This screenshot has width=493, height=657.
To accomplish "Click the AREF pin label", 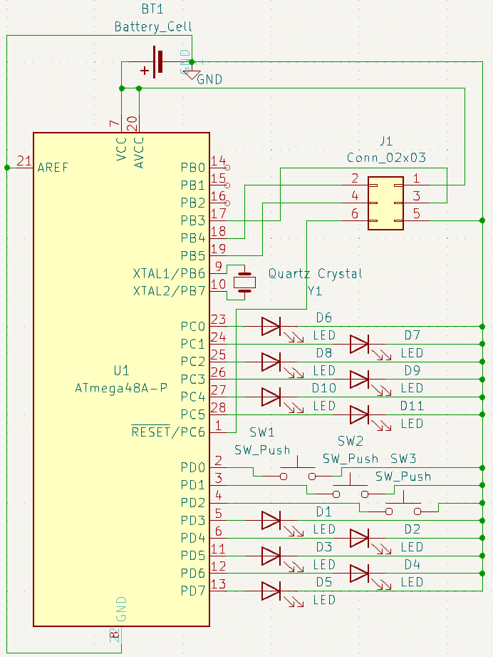I will click(53, 168).
